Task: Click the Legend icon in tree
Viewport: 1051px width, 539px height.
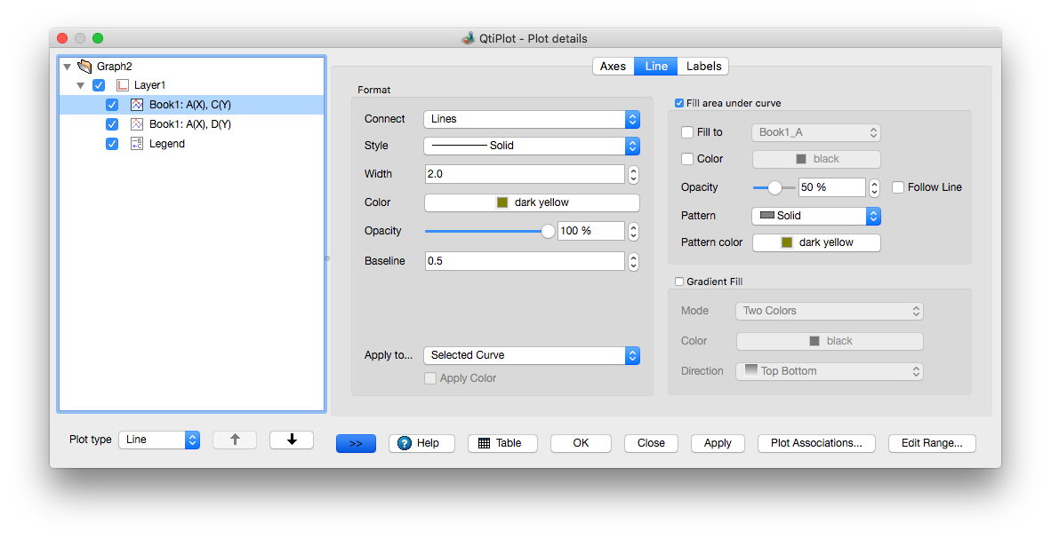Action: pyautogui.click(x=137, y=144)
